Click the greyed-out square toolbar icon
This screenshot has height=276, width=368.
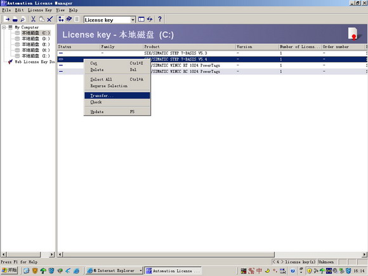click(77, 19)
